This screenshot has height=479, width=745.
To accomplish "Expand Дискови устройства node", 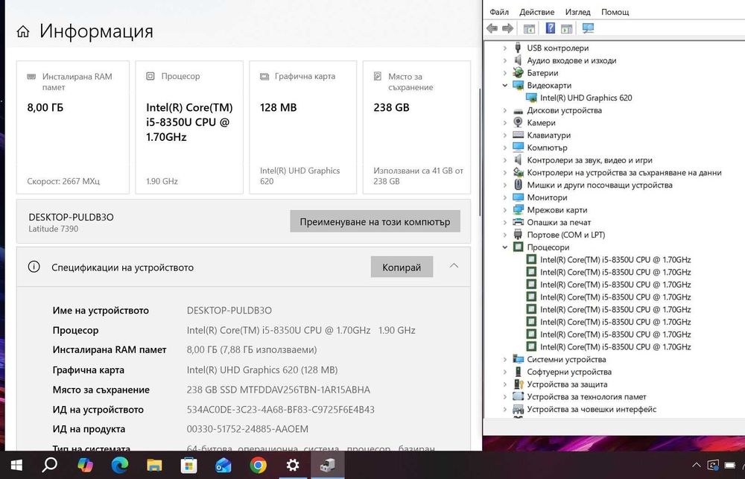I will click(504, 110).
